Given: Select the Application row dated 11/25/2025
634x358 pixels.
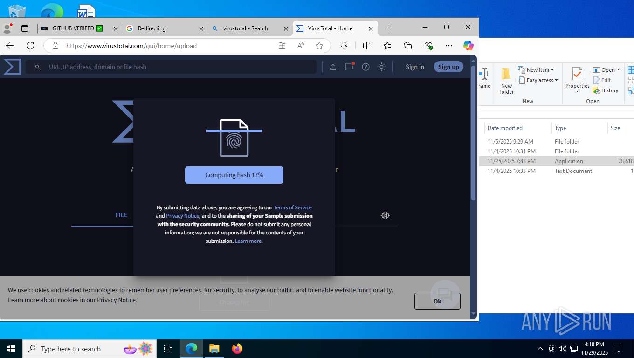Looking at the screenshot, I should coord(557,161).
